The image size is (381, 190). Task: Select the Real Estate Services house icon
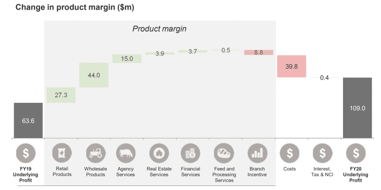[x=159, y=153]
